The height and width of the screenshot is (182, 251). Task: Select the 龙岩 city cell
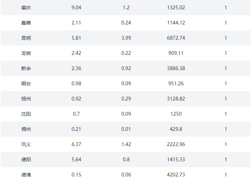(26, 53)
